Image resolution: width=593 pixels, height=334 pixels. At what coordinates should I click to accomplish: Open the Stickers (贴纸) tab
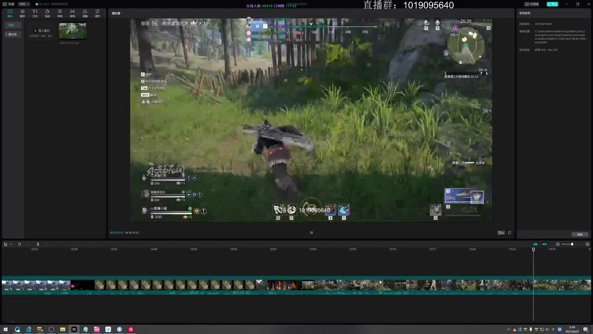pyautogui.click(x=47, y=13)
